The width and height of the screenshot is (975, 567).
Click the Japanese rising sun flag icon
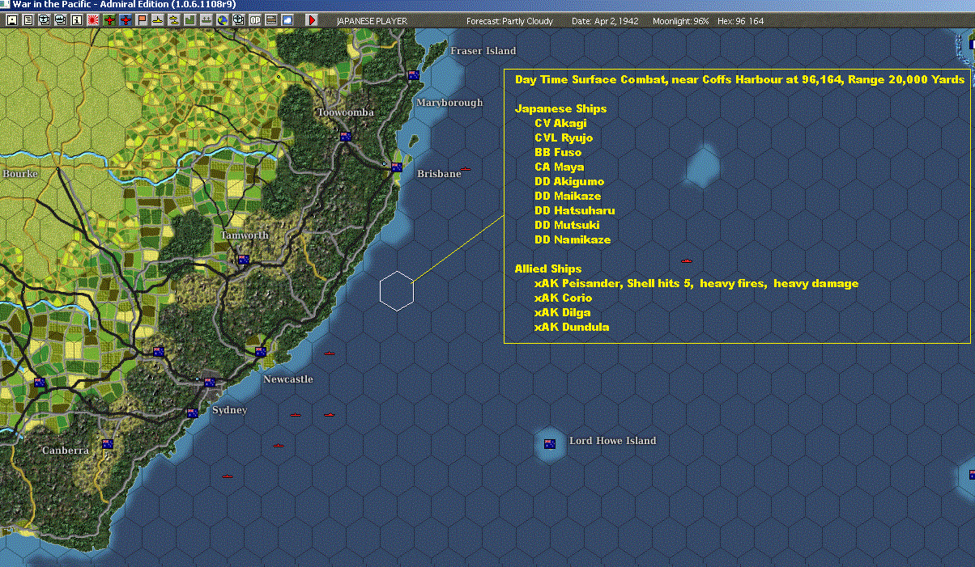coord(93,19)
